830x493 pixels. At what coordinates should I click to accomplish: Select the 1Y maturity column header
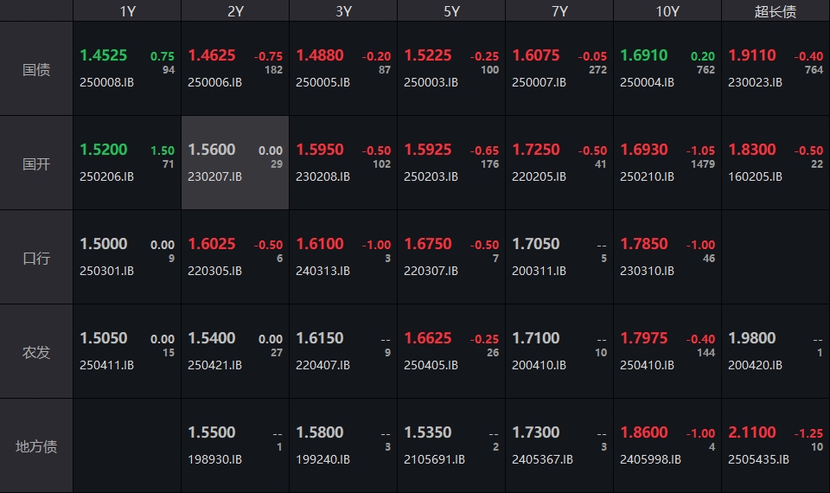pyautogui.click(x=127, y=11)
